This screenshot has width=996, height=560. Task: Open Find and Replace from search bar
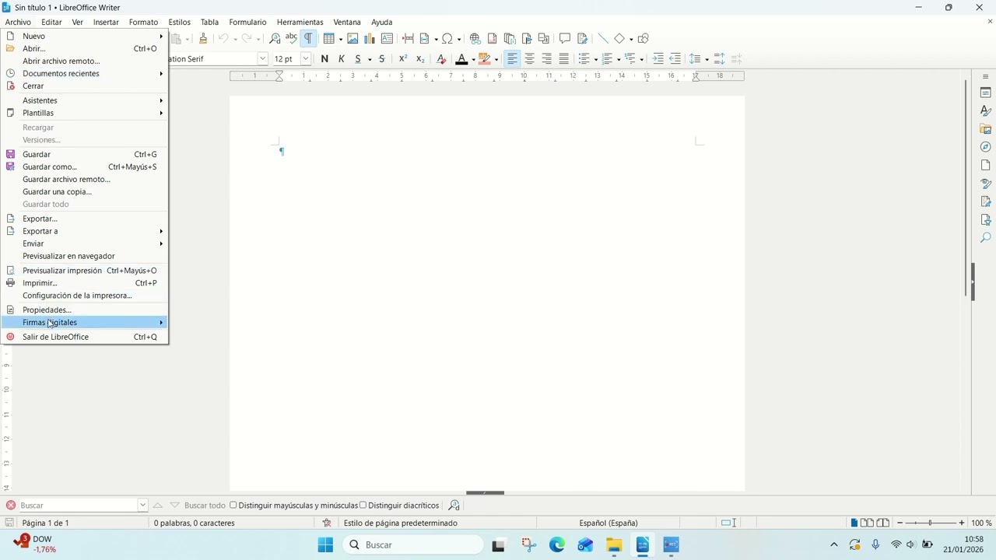pos(454,506)
